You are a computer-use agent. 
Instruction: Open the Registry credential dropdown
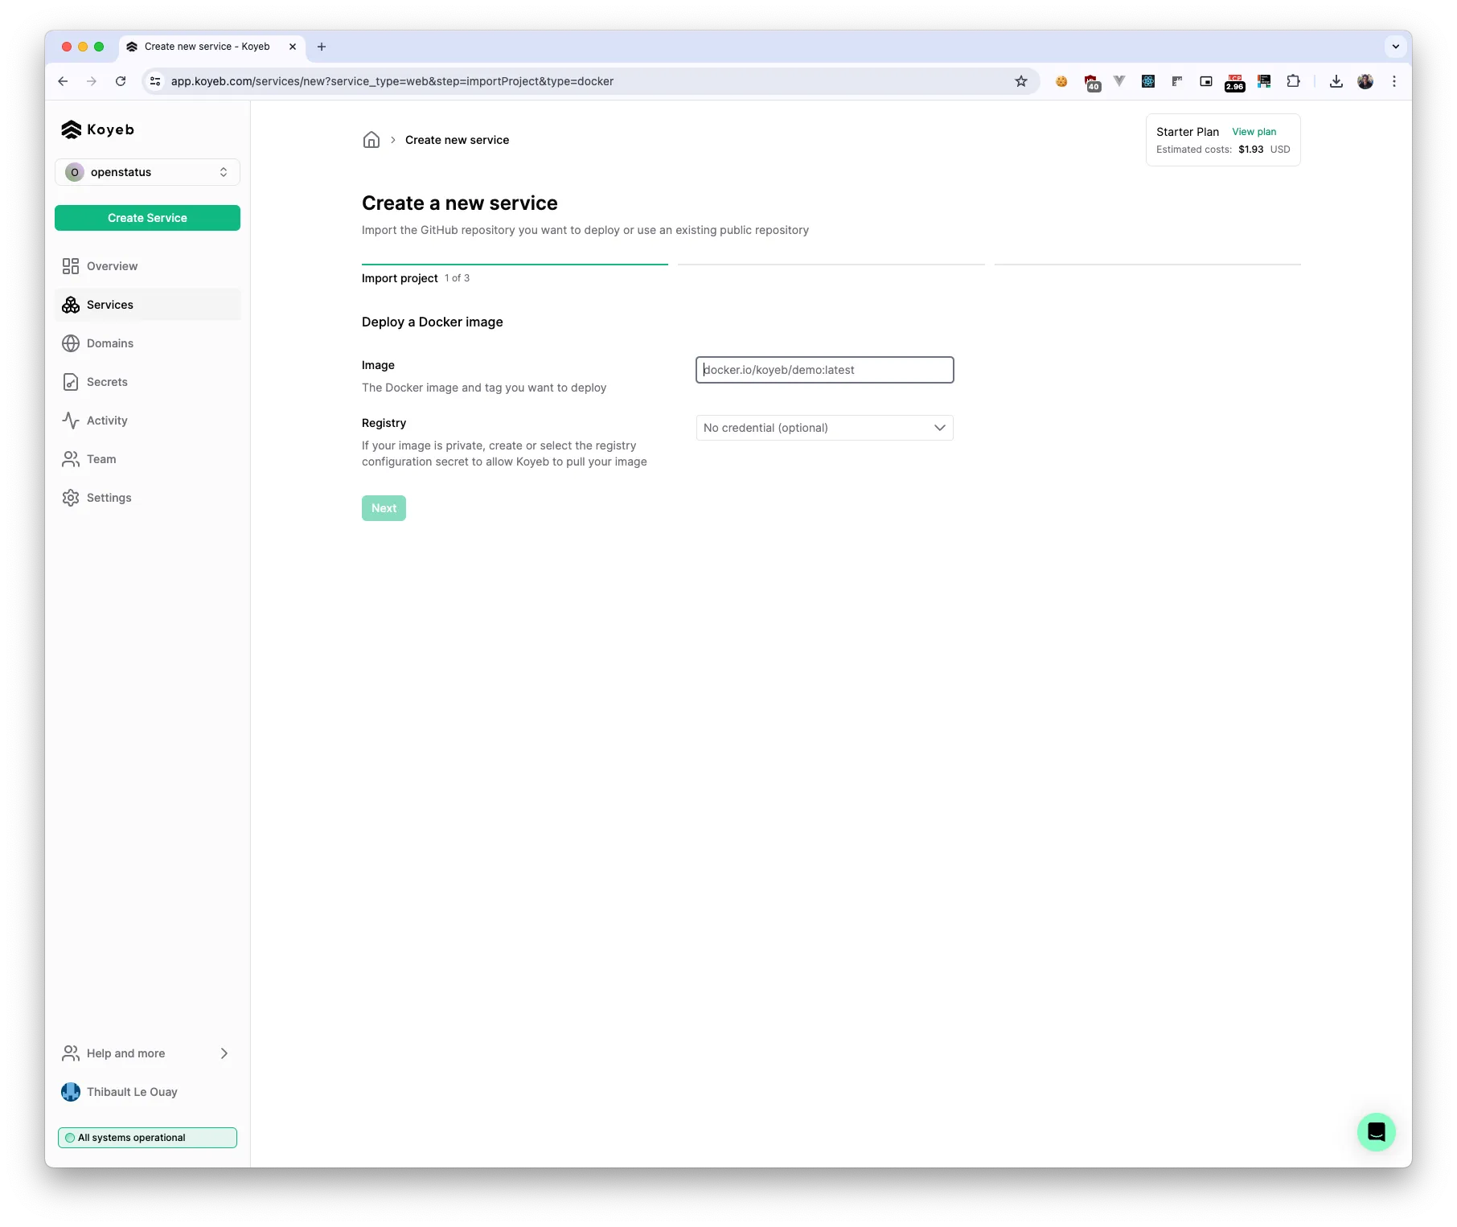coord(824,428)
